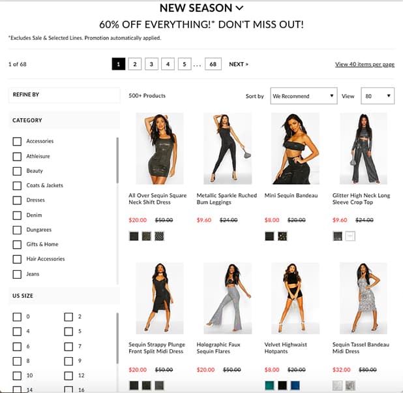This screenshot has height=393, width=403.
Task: Pick third swatch under Sequin Shift Dress
Action: 159,236
